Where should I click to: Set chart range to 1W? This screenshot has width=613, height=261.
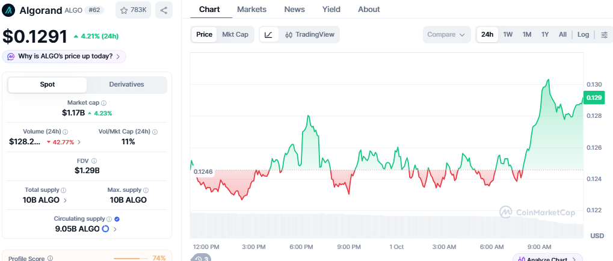[x=508, y=34]
